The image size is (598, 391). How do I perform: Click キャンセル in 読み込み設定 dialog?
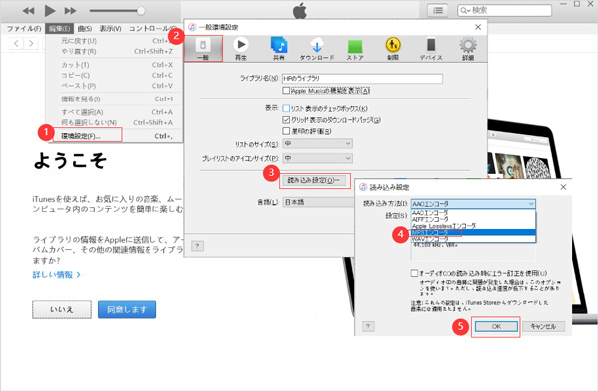tap(543, 326)
